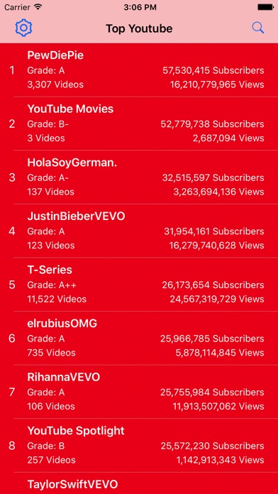
Task: Tap the search magnifier icon
Action: (258, 28)
